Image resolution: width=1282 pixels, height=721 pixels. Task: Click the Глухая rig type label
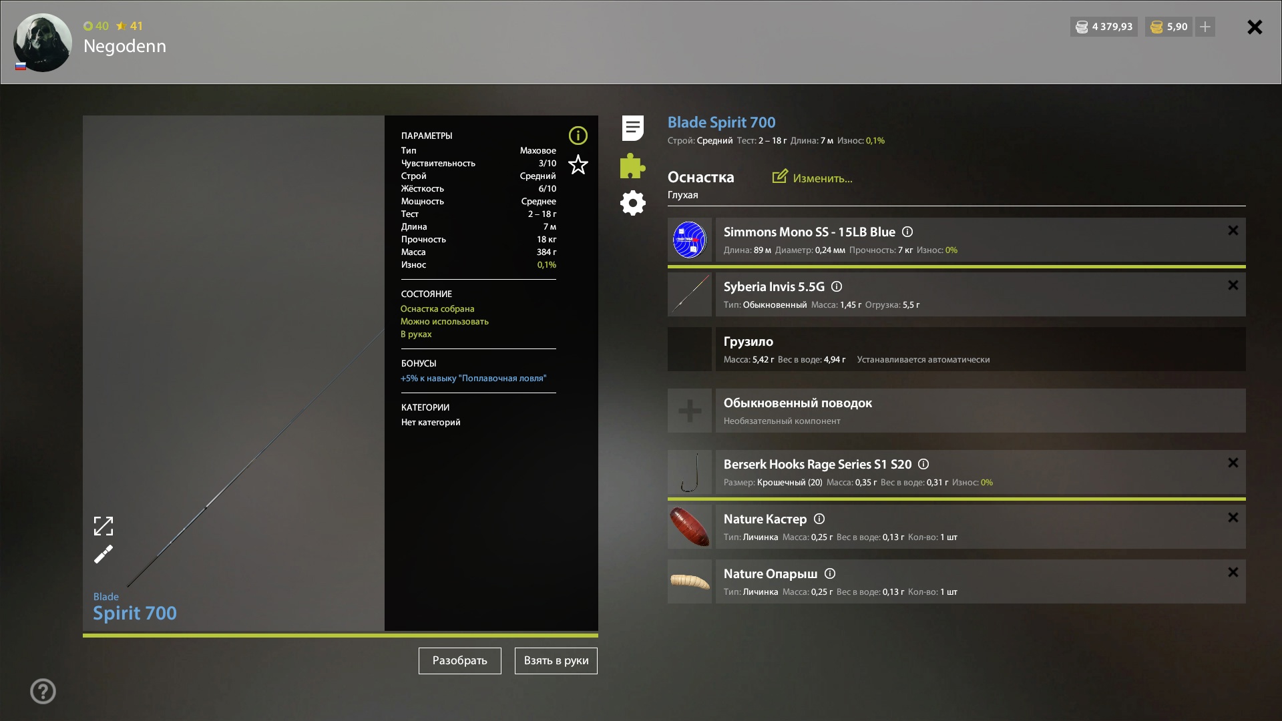click(x=682, y=195)
